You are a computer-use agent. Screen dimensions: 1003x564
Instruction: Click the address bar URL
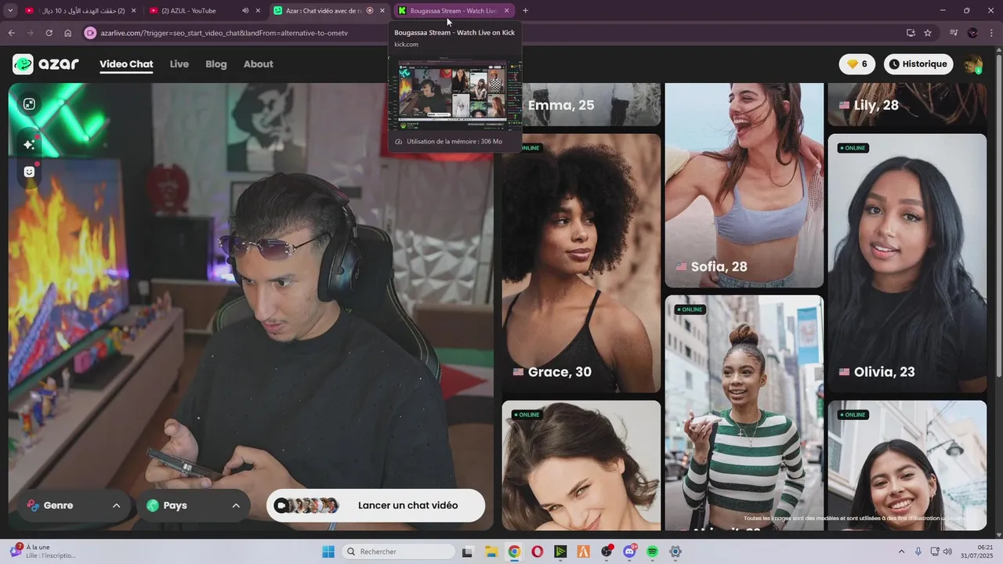(x=224, y=33)
